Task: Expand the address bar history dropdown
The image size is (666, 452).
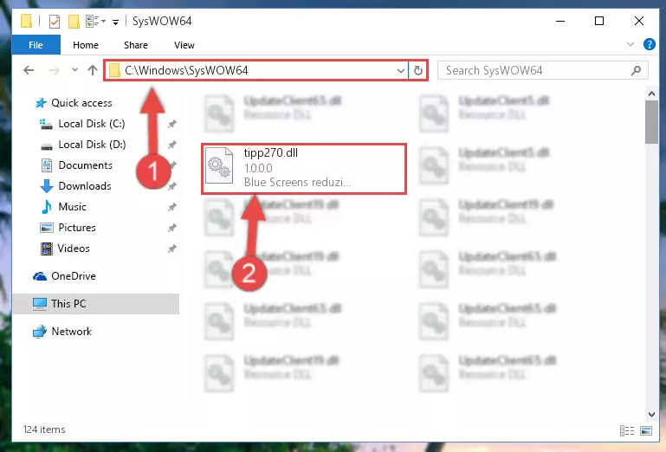Action: (400, 70)
